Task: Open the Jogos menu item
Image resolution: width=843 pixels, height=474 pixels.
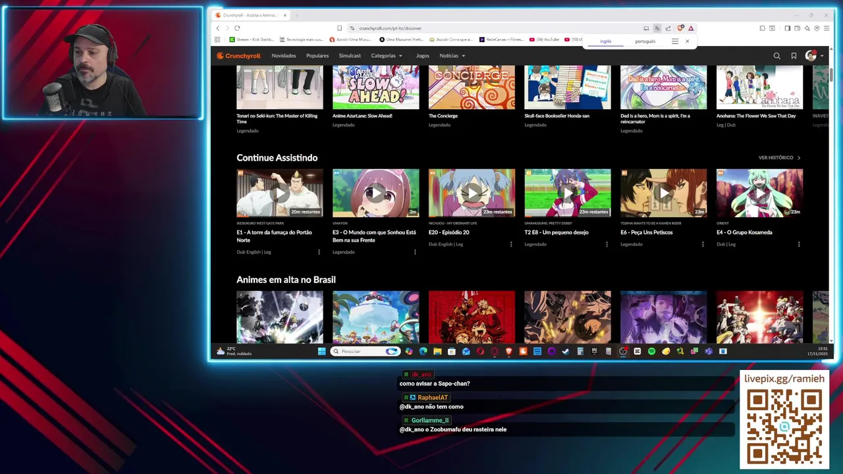Action: tap(423, 56)
